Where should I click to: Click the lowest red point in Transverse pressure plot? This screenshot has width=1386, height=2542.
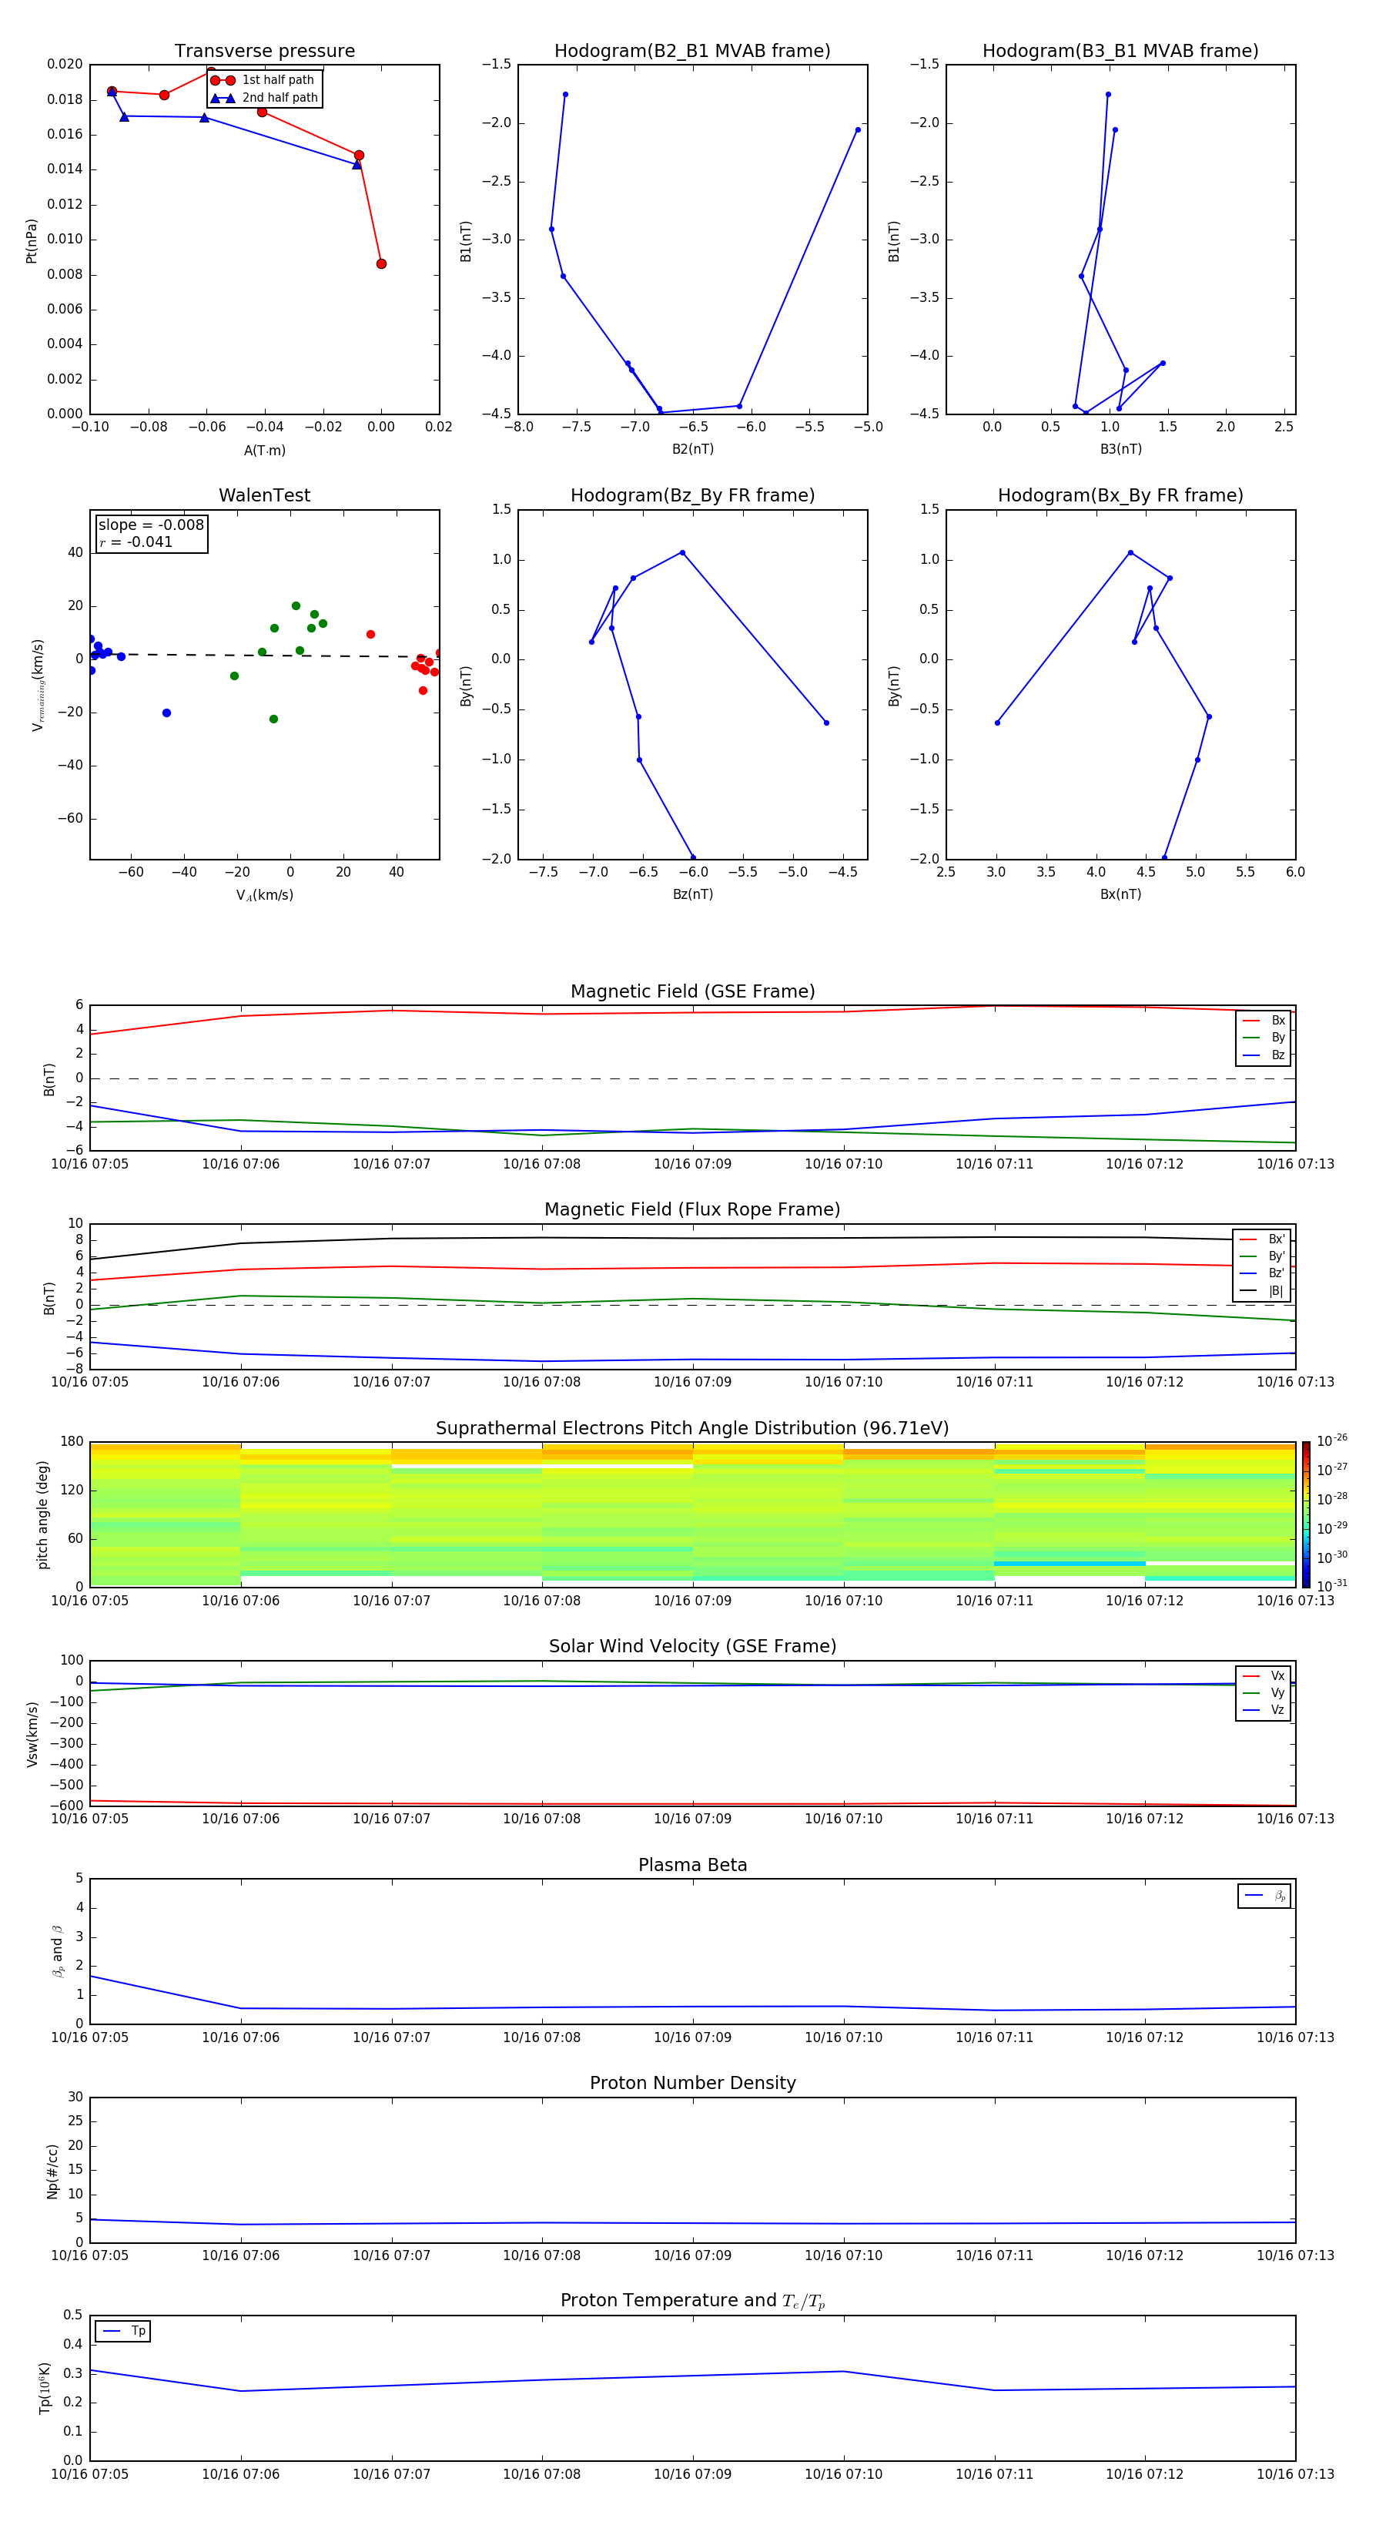click(x=381, y=263)
